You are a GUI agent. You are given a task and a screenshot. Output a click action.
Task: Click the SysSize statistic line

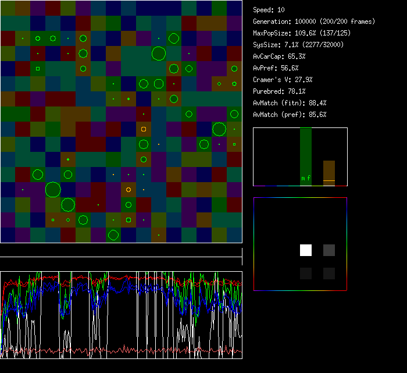[x=298, y=45]
